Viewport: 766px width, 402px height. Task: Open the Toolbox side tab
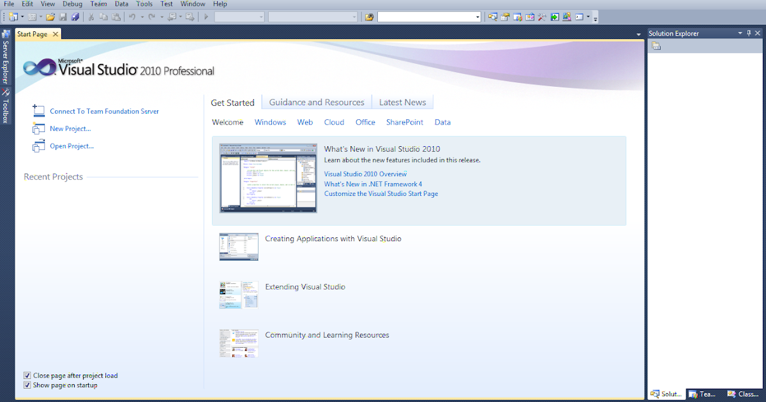pyautogui.click(x=6, y=106)
